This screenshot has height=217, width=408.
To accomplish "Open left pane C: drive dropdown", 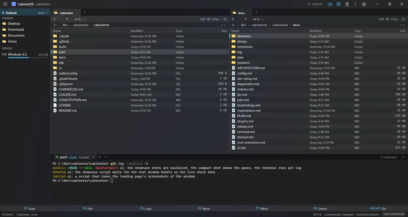I will (80, 19).
